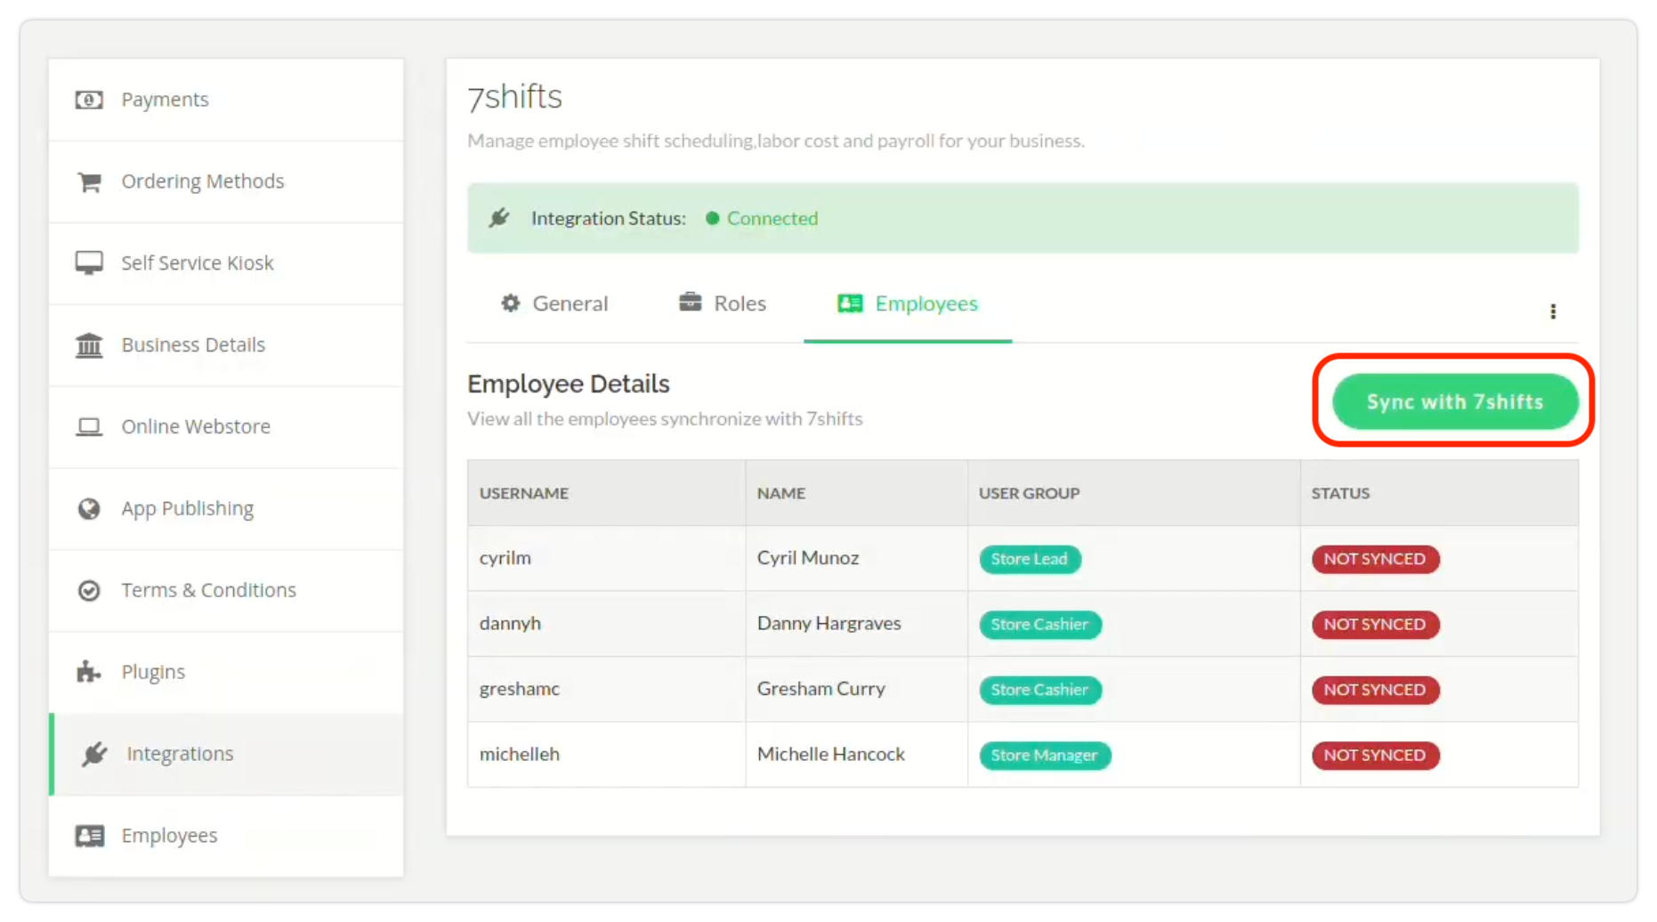Click the Employee Details heading

tap(569, 384)
